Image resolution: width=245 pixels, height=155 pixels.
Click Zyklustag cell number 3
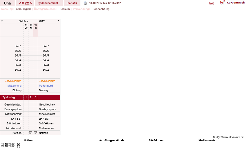[35, 97]
